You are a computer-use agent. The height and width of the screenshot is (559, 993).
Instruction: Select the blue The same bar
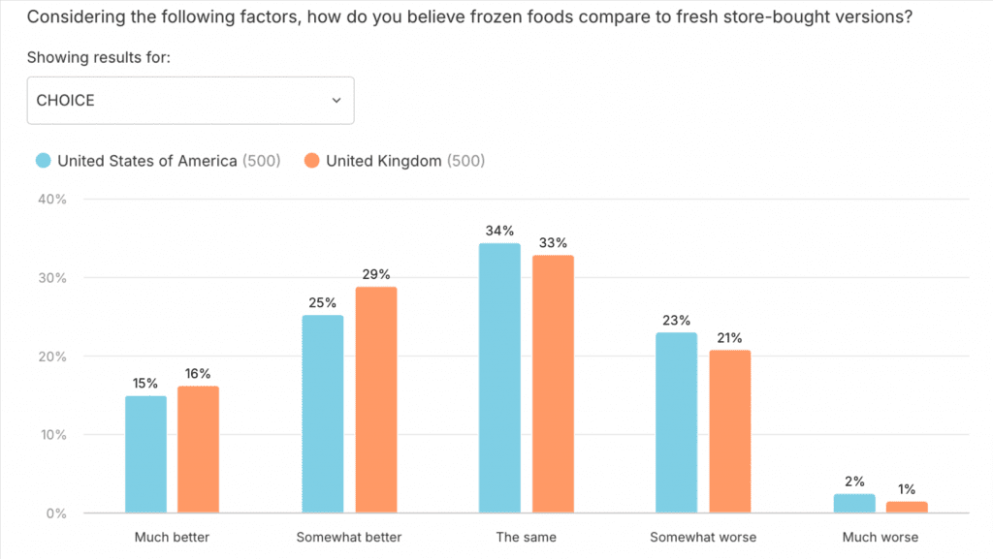tap(499, 378)
